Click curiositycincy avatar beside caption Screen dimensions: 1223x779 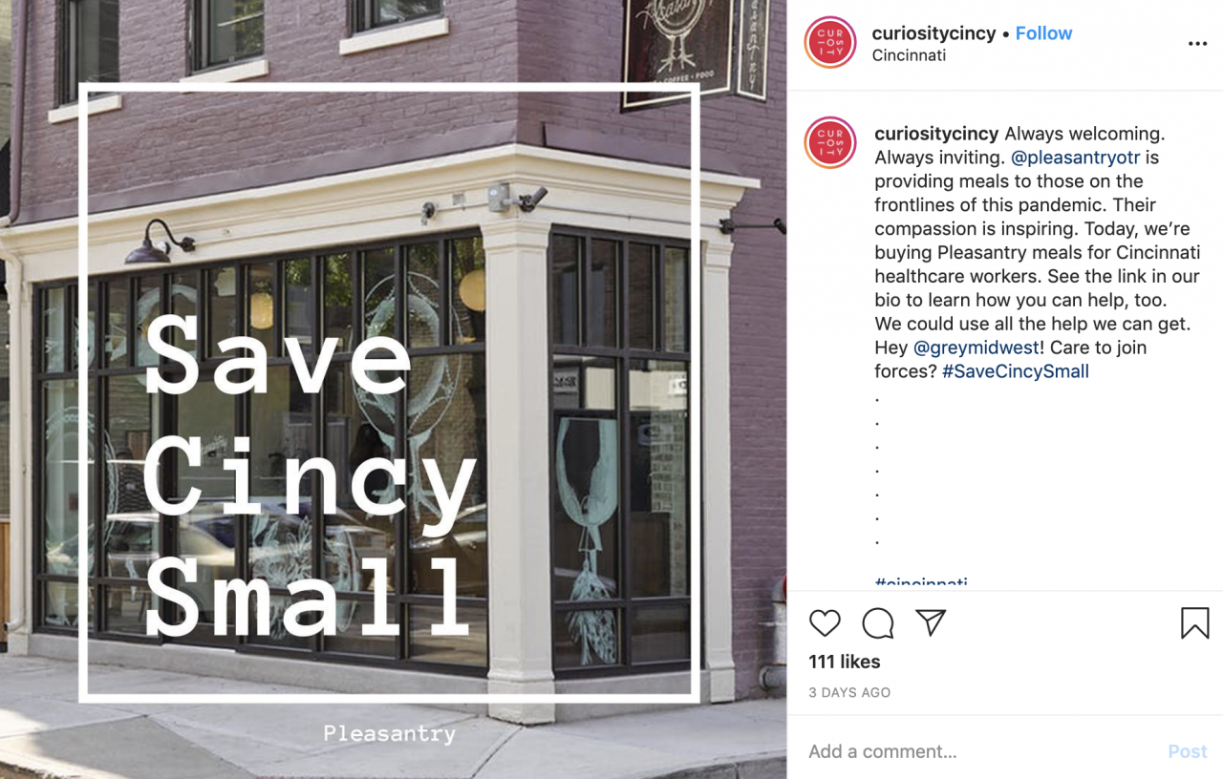tap(830, 143)
